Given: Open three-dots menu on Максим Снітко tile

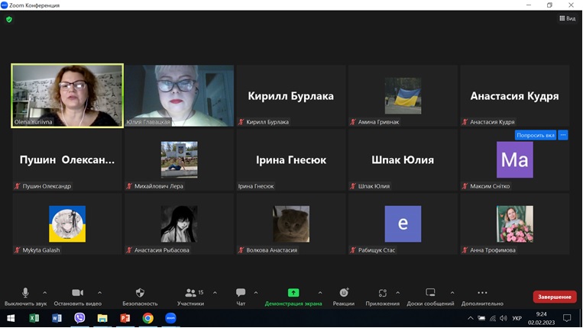Looking at the screenshot, I should (x=563, y=135).
